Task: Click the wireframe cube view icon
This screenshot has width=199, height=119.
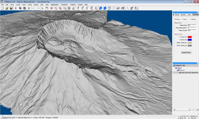Action: click(x=109, y=8)
